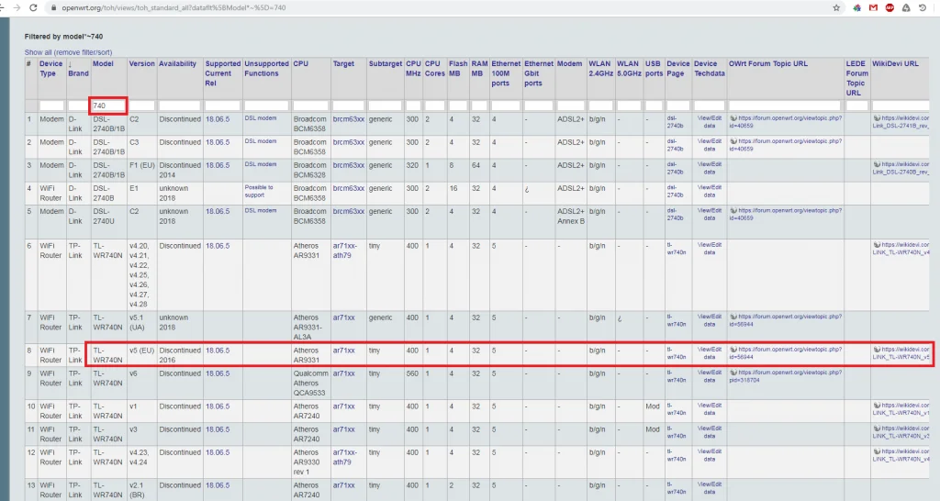Click Show all (remove filter/sort) link
Screen dimensions: 940x501
(x=69, y=52)
